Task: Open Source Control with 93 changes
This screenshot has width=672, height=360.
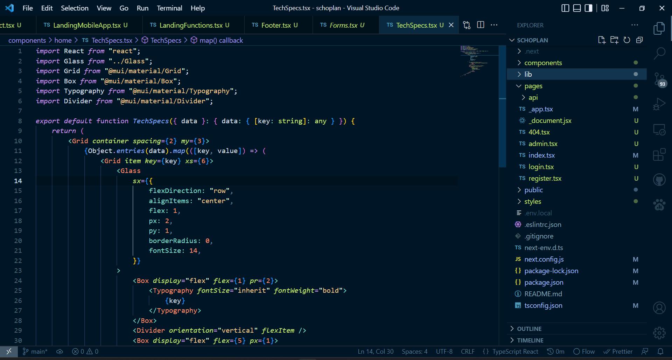Action: 660,79
